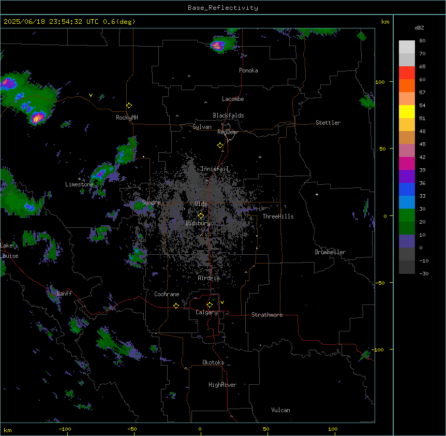
Task: Click the intense storm cell north of Ponoka
Action: coord(218,46)
